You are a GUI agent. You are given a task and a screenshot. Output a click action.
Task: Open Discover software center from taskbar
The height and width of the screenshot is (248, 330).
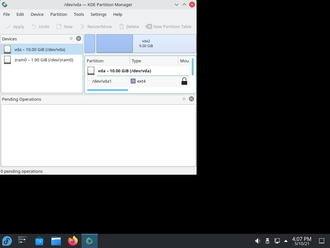[39, 241]
